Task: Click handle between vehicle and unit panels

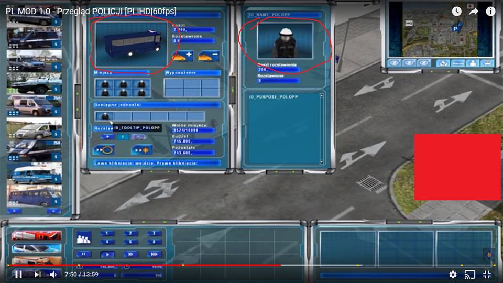Action: (x=233, y=90)
